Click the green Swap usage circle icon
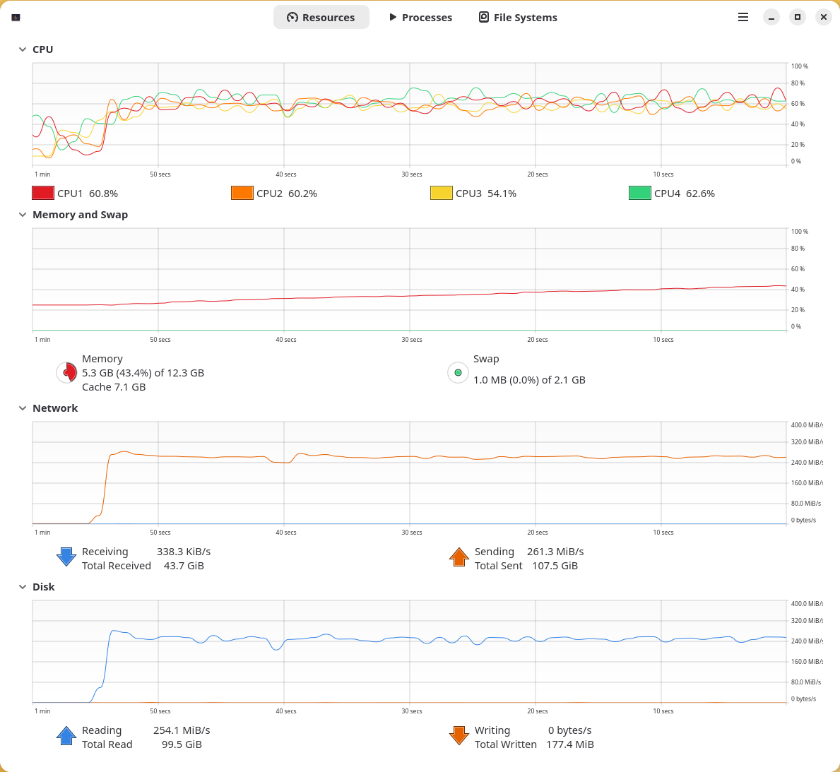Image resolution: width=840 pixels, height=772 pixels. (458, 372)
